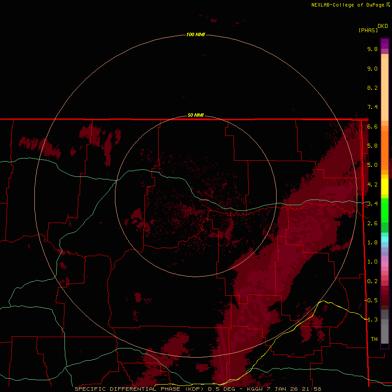
Task: Click the 4.2 scale value
Action: tap(372, 185)
